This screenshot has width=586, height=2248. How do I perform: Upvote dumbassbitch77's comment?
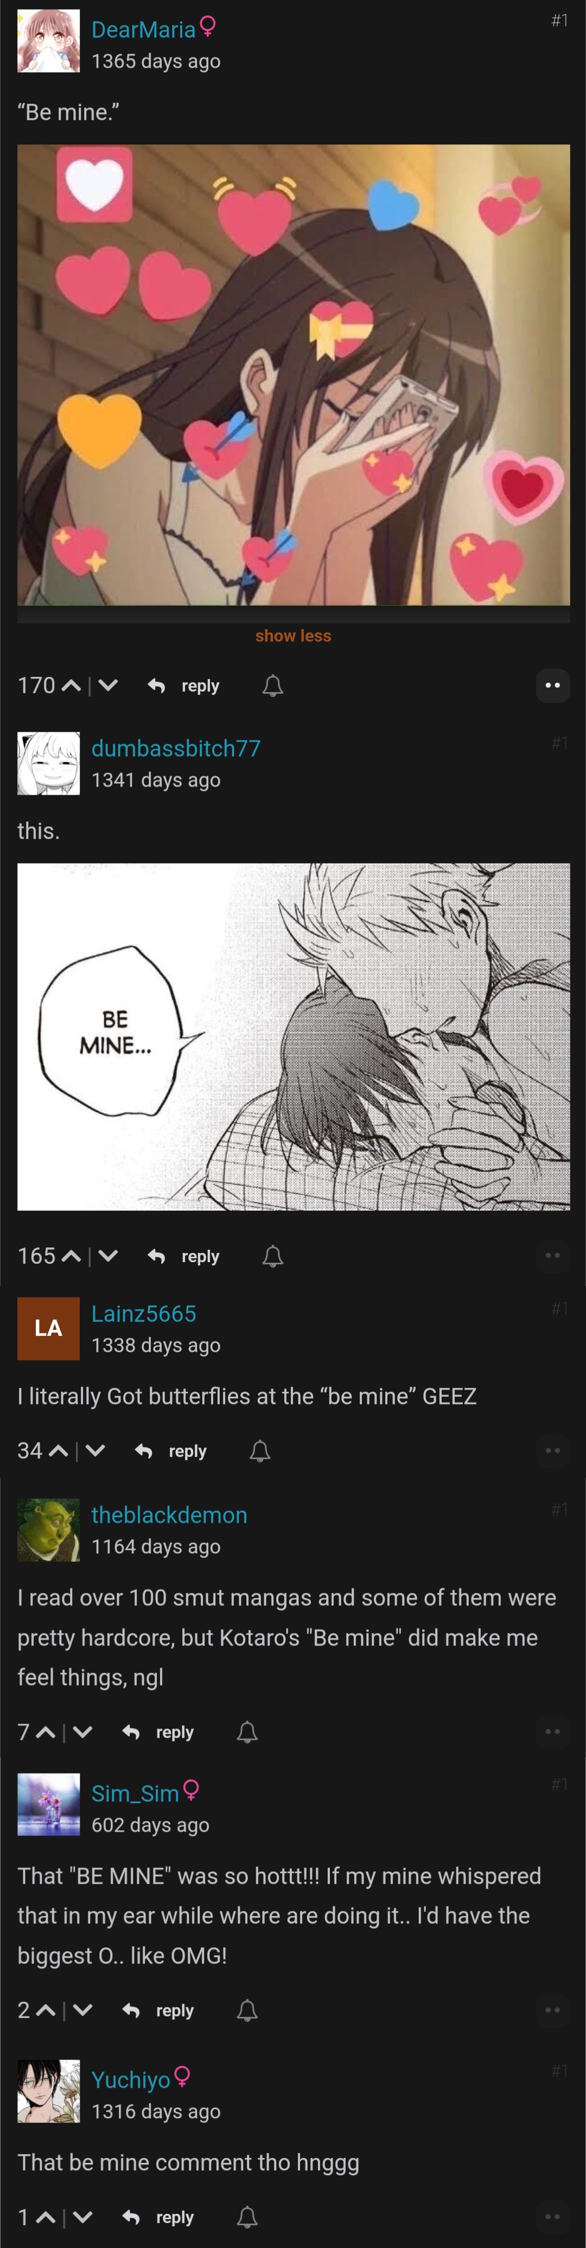(72, 1257)
